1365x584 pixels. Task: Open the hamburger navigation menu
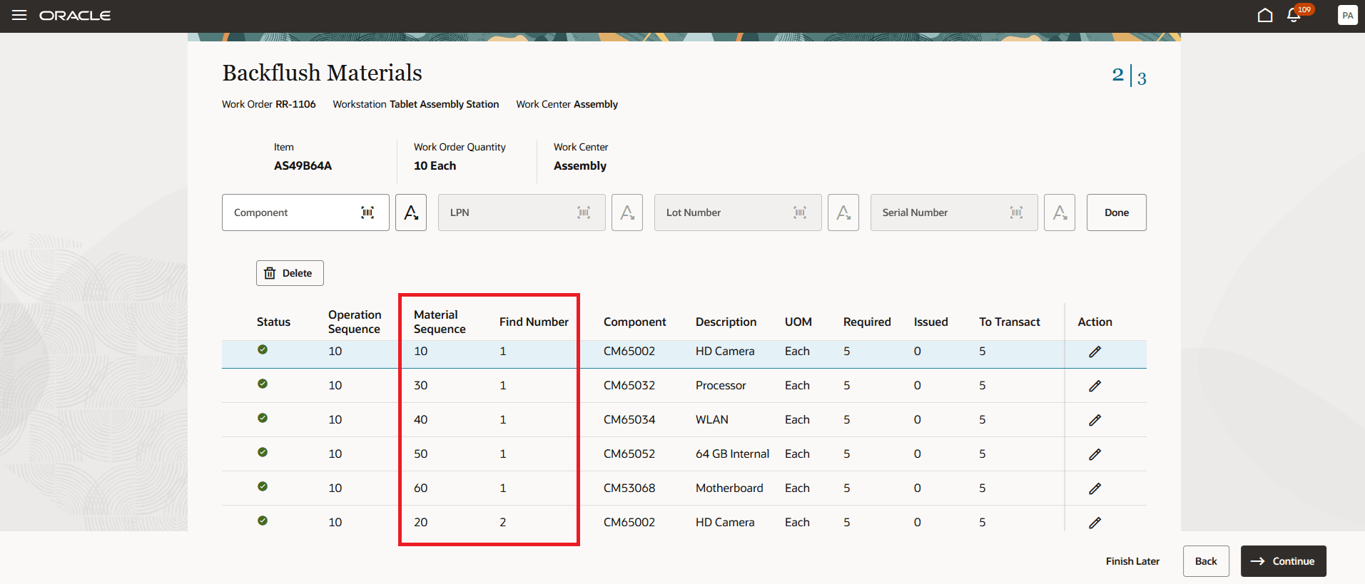tap(19, 15)
